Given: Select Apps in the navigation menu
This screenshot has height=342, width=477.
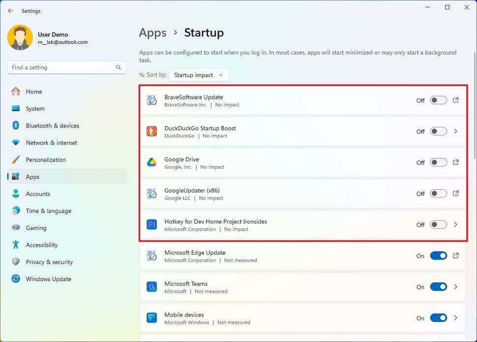Looking at the screenshot, I should click(32, 176).
